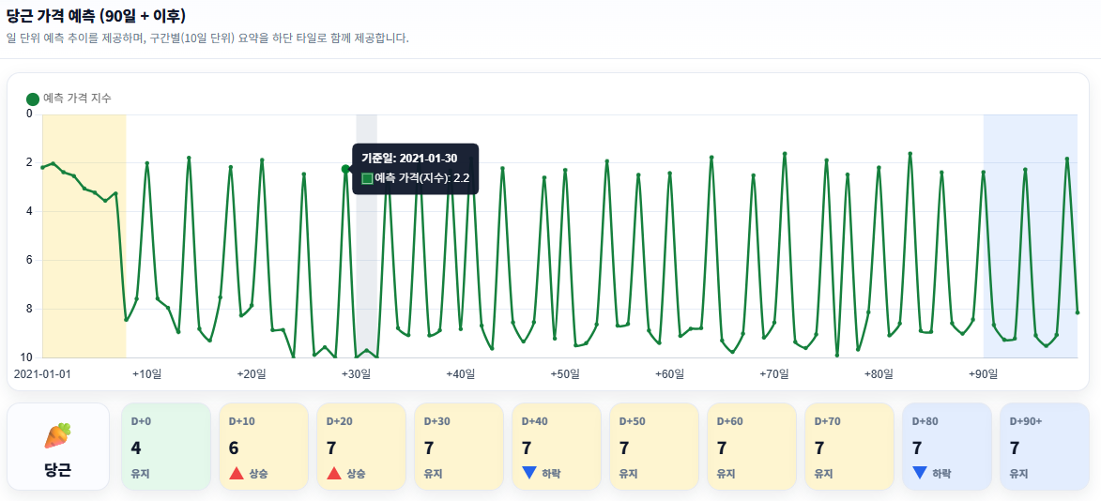
Task: Select the D+30 summary tile
Action: coord(459,447)
